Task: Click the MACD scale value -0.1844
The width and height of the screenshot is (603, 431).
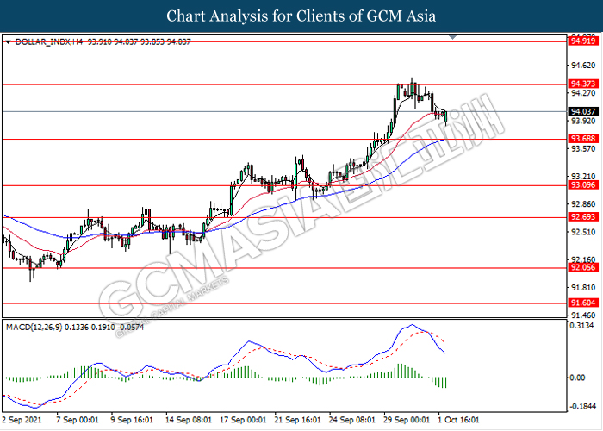Action: tap(581, 407)
